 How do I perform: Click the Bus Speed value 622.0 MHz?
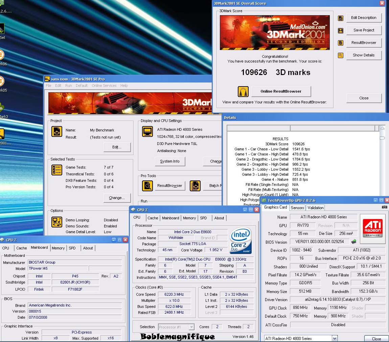[x=174, y=307]
